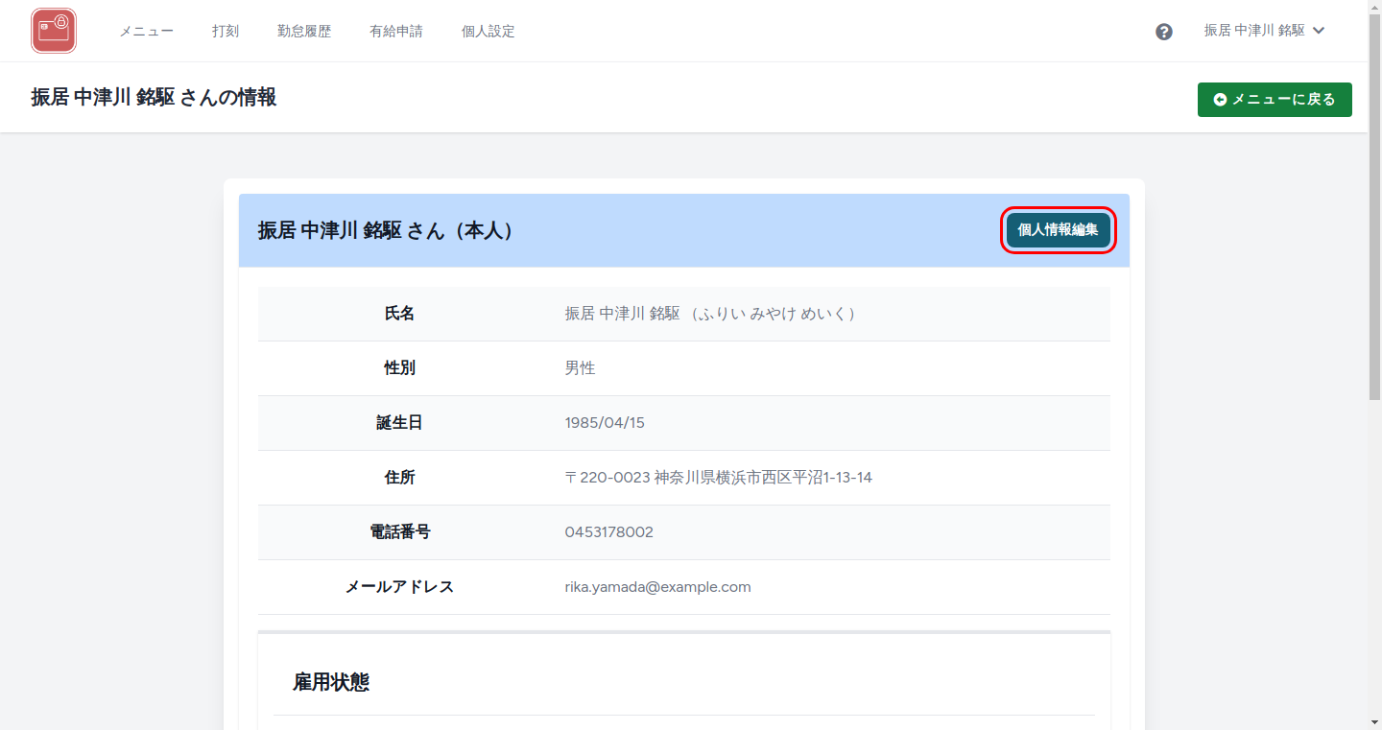The image size is (1382, 730).
Task: Click the red app logo icon
Action: (54, 31)
